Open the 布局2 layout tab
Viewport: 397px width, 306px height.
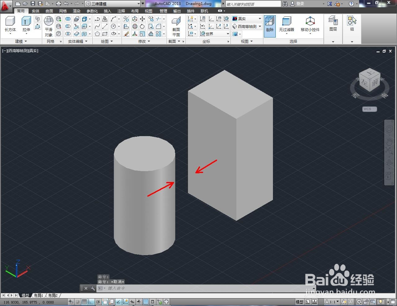53,295
